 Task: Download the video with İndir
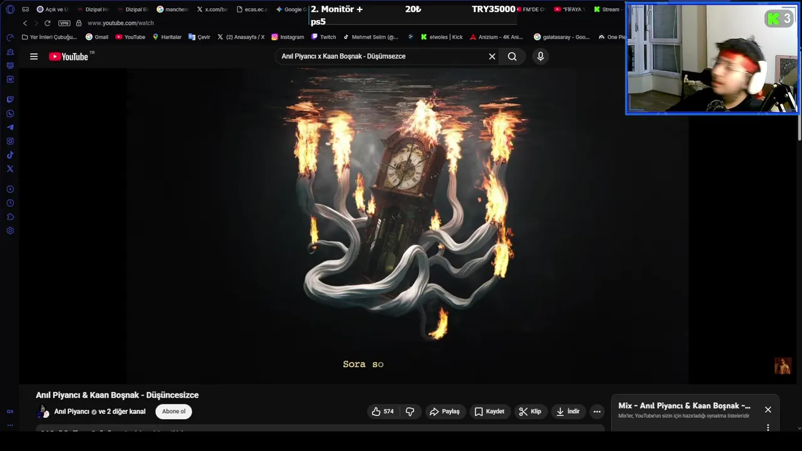click(568, 412)
